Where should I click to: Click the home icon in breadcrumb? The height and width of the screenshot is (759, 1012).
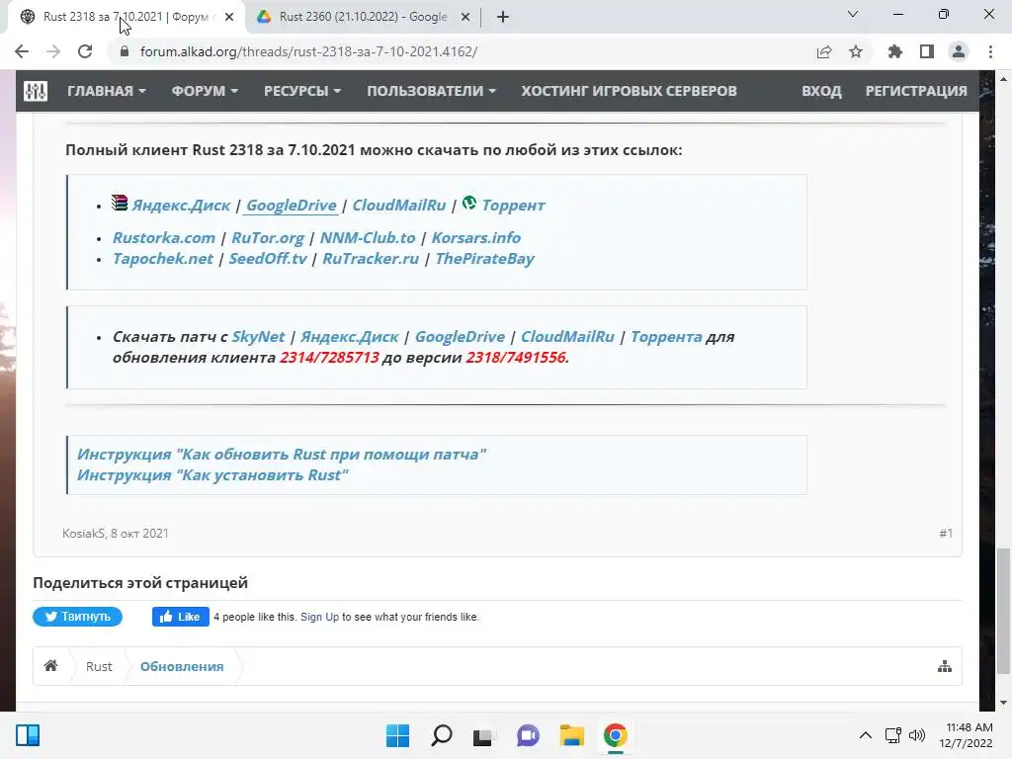(x=51, y=665)
